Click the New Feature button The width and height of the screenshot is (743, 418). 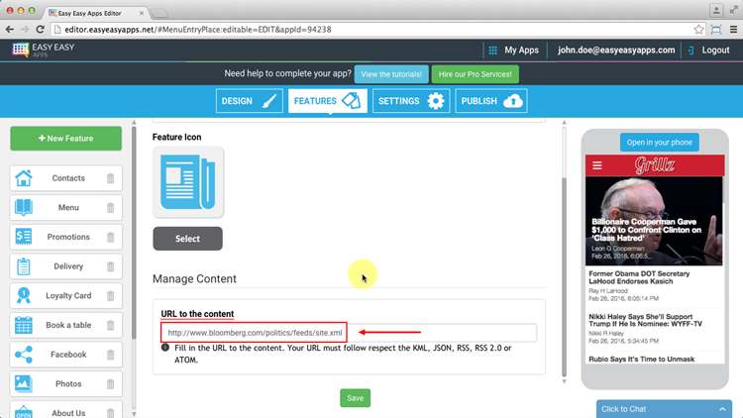tap(65, 139)
